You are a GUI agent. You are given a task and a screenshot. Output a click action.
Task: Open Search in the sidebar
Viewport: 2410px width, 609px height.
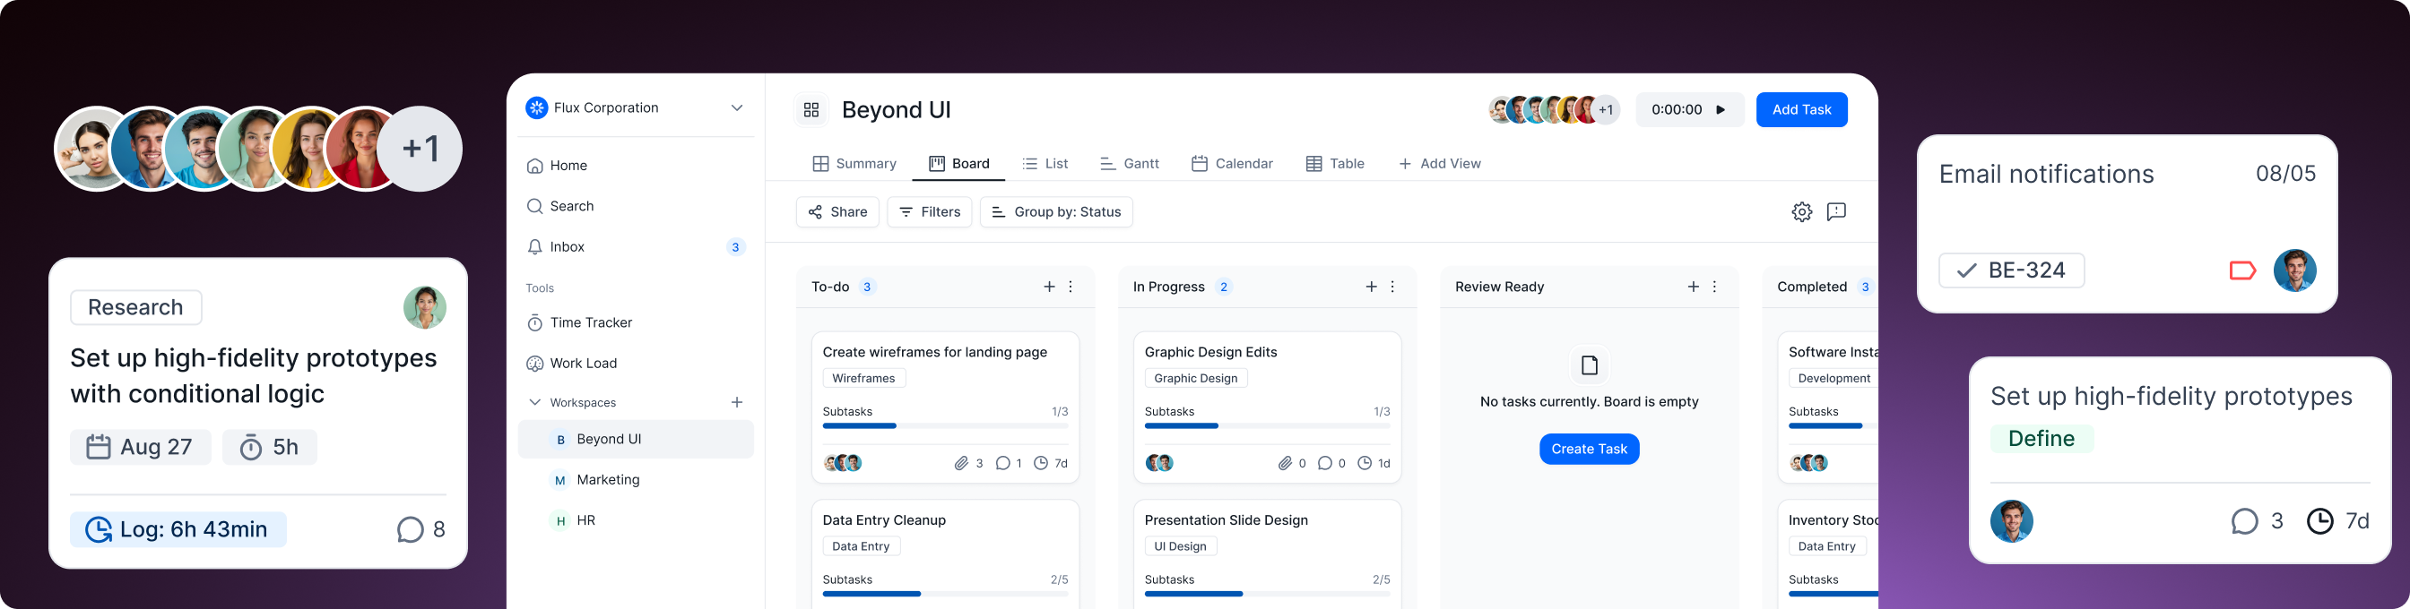tap(636, 206)
